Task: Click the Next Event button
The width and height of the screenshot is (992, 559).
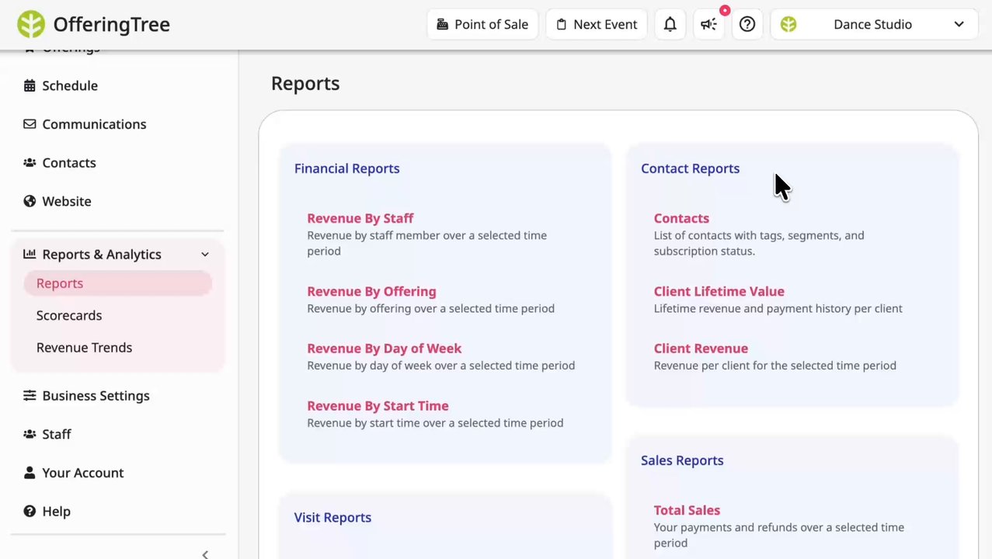Action: coord(596,24)
